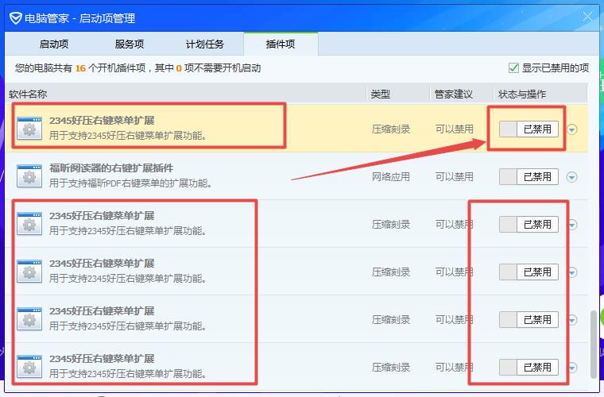Uncheck the 显示已禁用的项 checkbox
The width and height of the screenshot is (604, 397).
[513, 68]
